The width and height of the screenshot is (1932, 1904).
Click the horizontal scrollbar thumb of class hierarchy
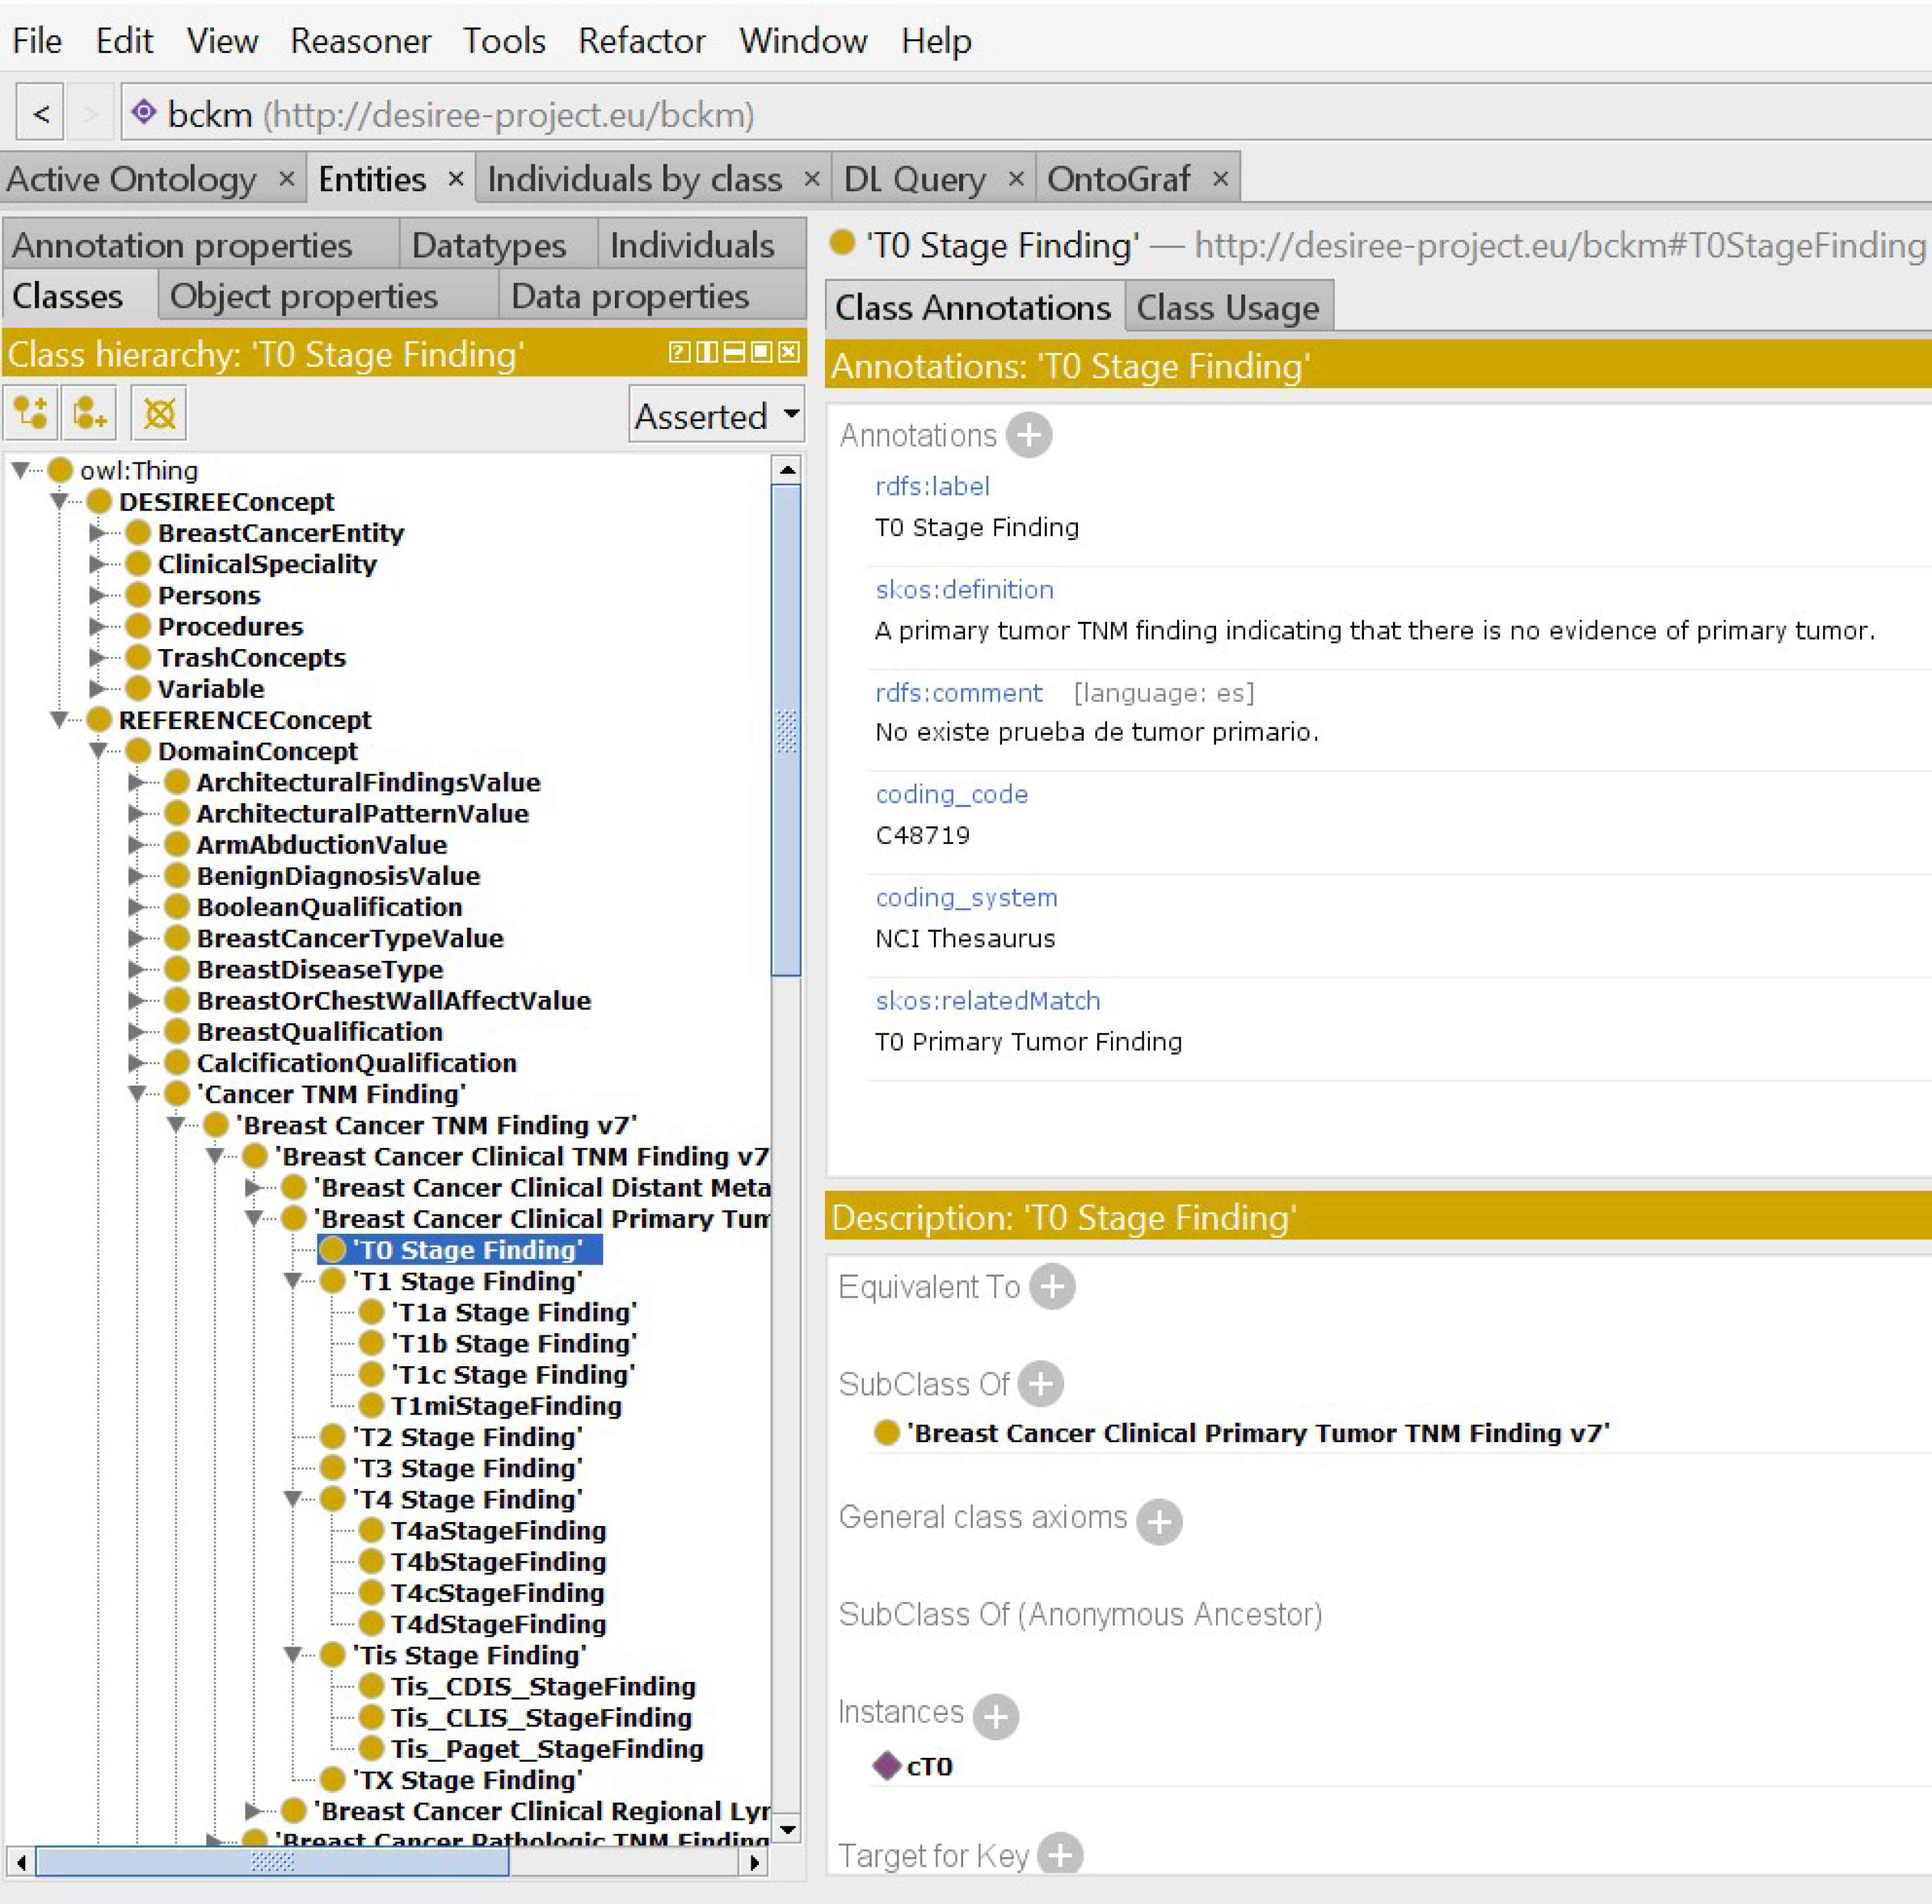pyautogui.click(x=272, y=1861)
